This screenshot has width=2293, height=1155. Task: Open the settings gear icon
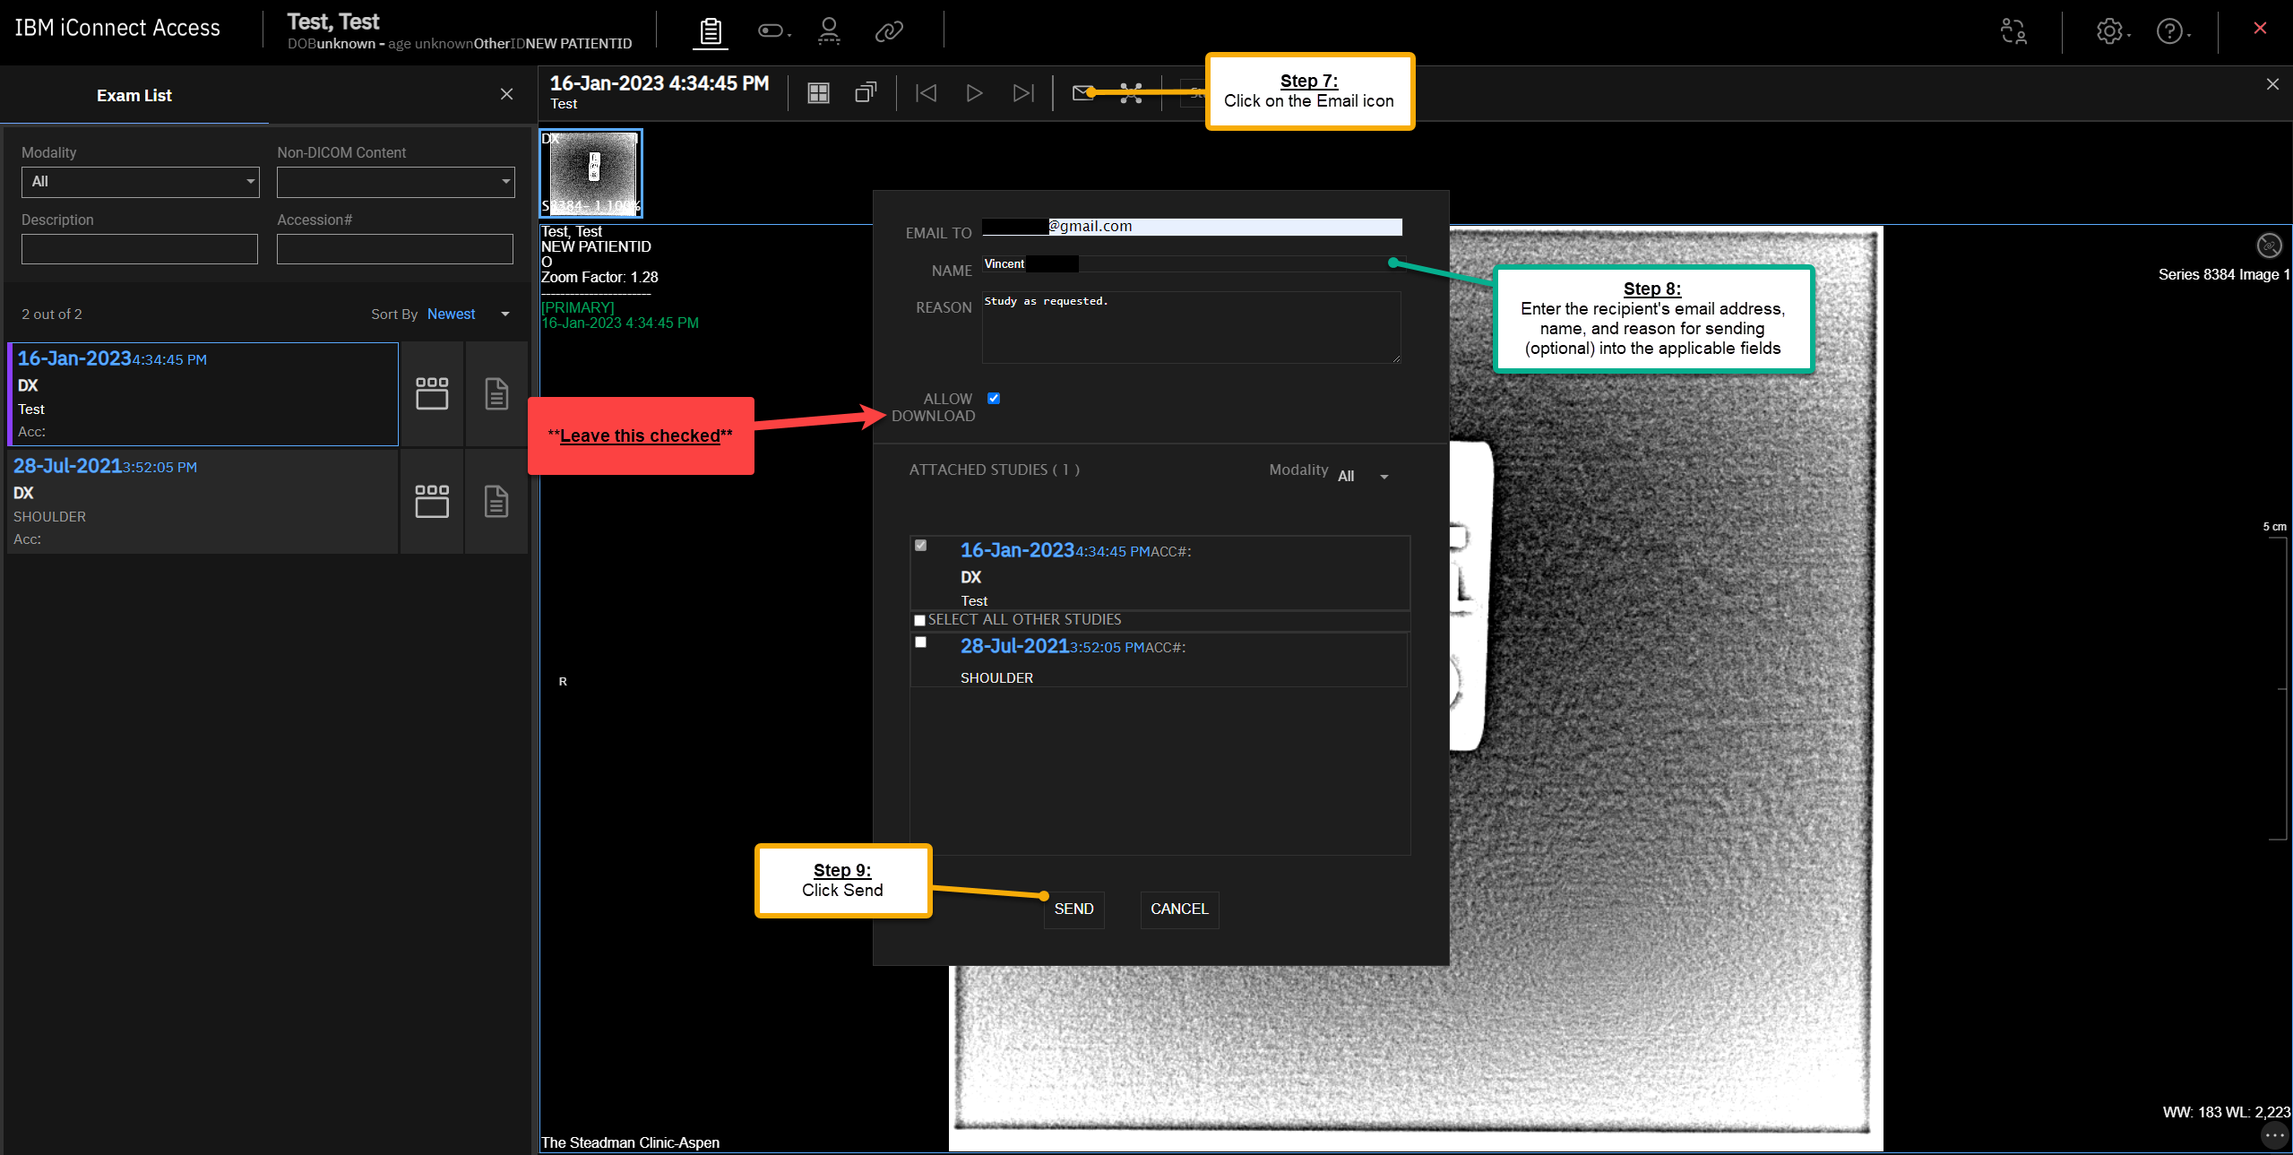tap(2108, 31)
